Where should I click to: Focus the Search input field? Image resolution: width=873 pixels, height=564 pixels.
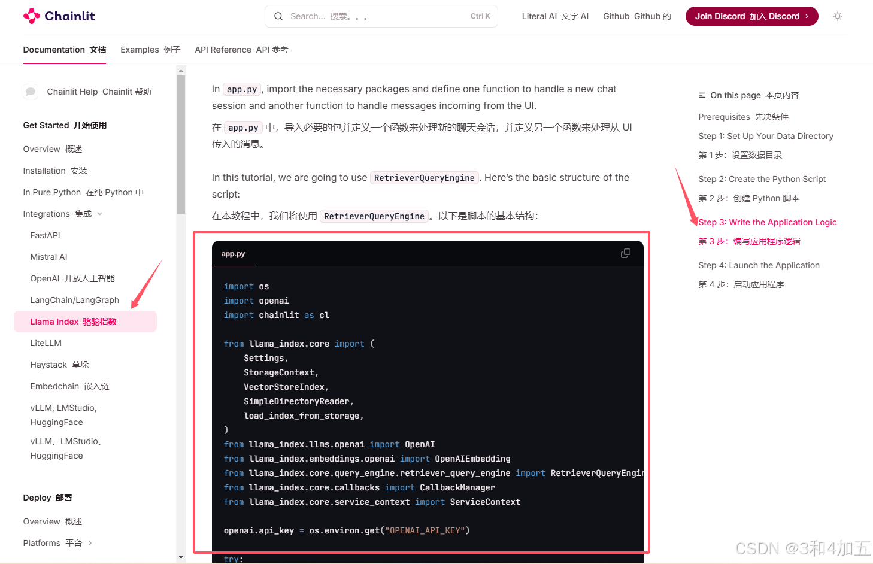coord(381,16)
